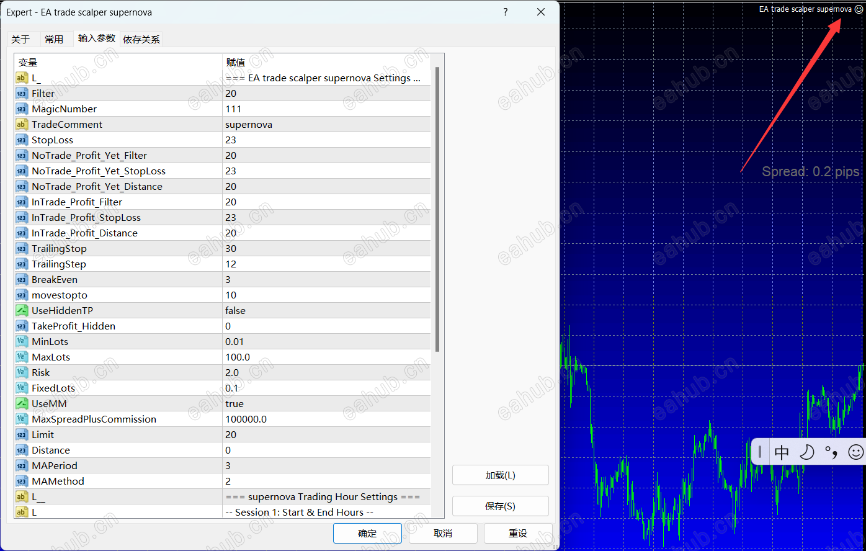Select the Distance variable name
Screen dimensions: 866x551
click(51, 450)
